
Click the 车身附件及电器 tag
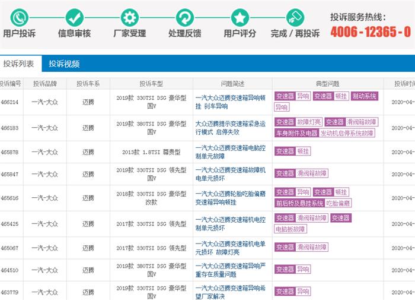pyautogui.click(x=296, y=133)
